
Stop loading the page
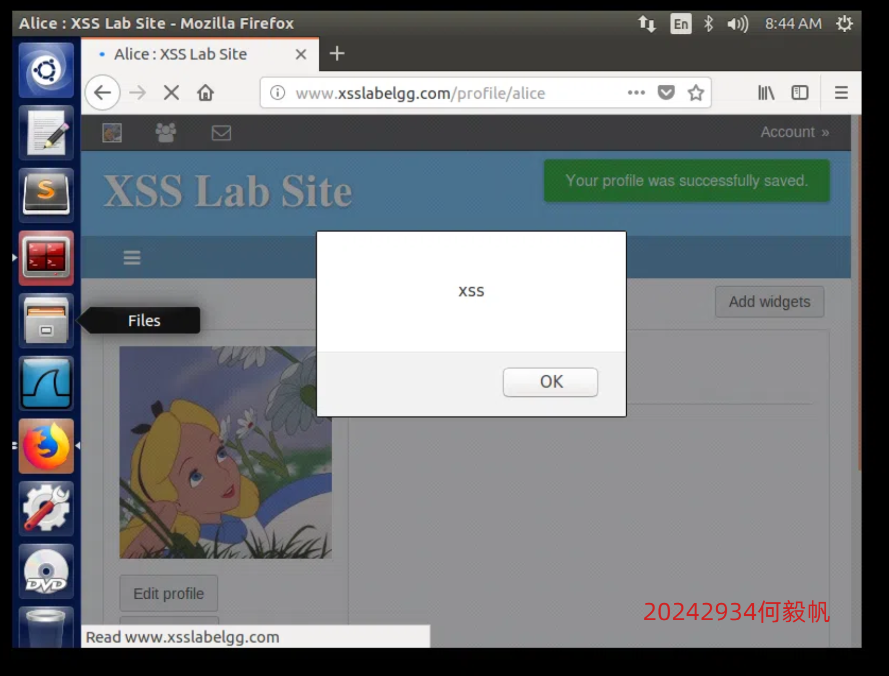pos(171,93)
